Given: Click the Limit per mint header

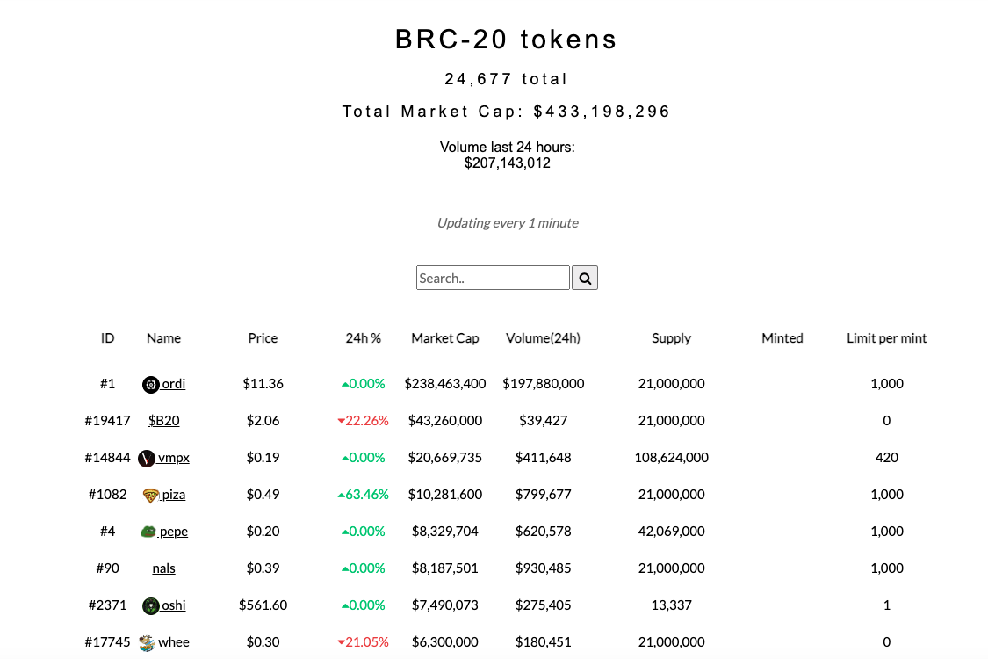Looking at the screenshot, I should (886, 338).
